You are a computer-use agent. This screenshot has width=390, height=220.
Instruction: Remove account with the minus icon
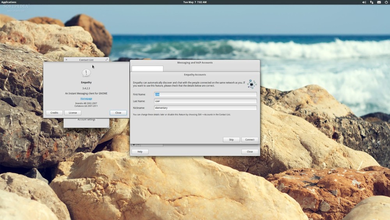[138, 145]
